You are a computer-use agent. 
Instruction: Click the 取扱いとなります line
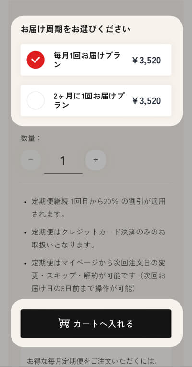[x=63, y=245]
